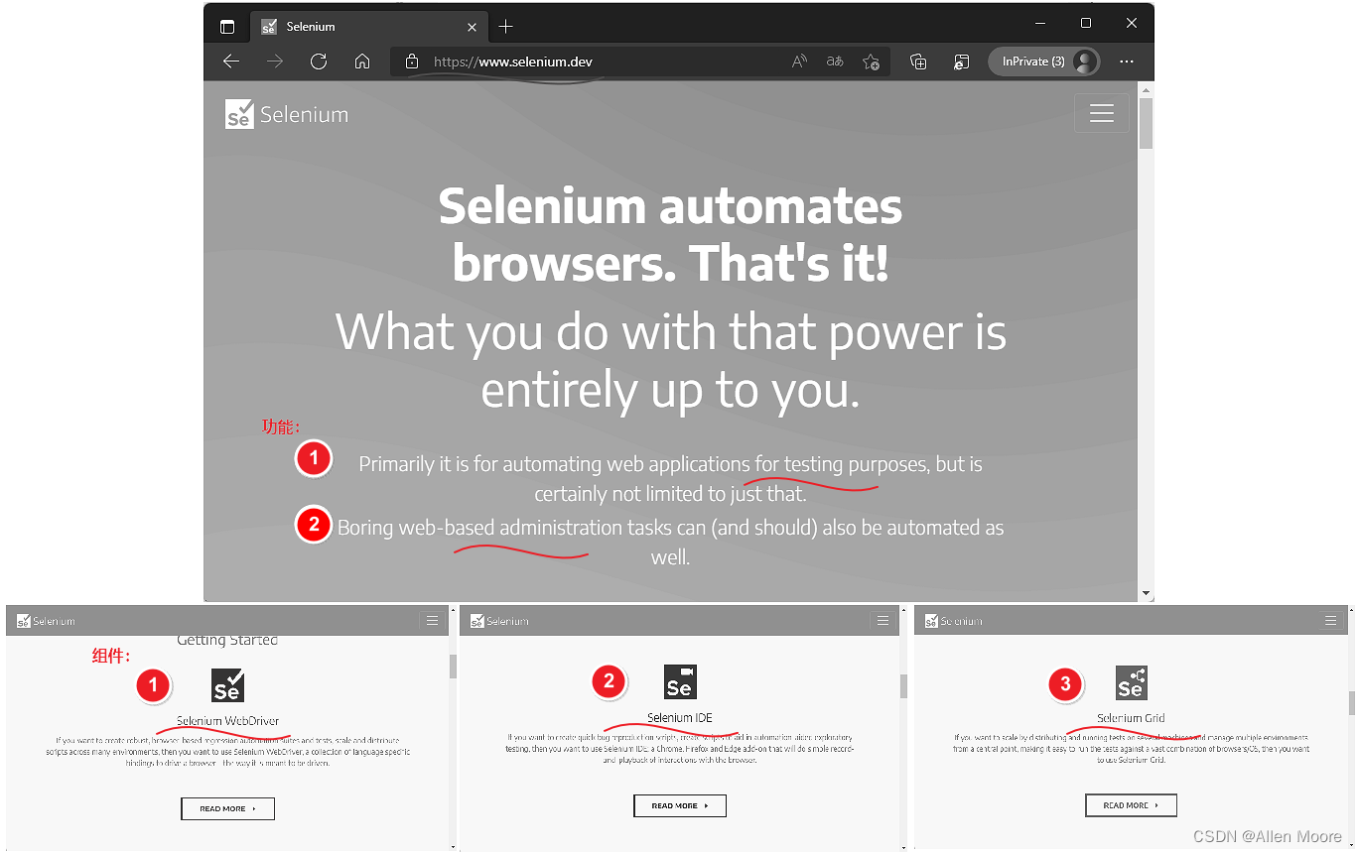Open a new browser tab
The width and height of the screenshot is (1357, 852).
click(x=506, y=26)
